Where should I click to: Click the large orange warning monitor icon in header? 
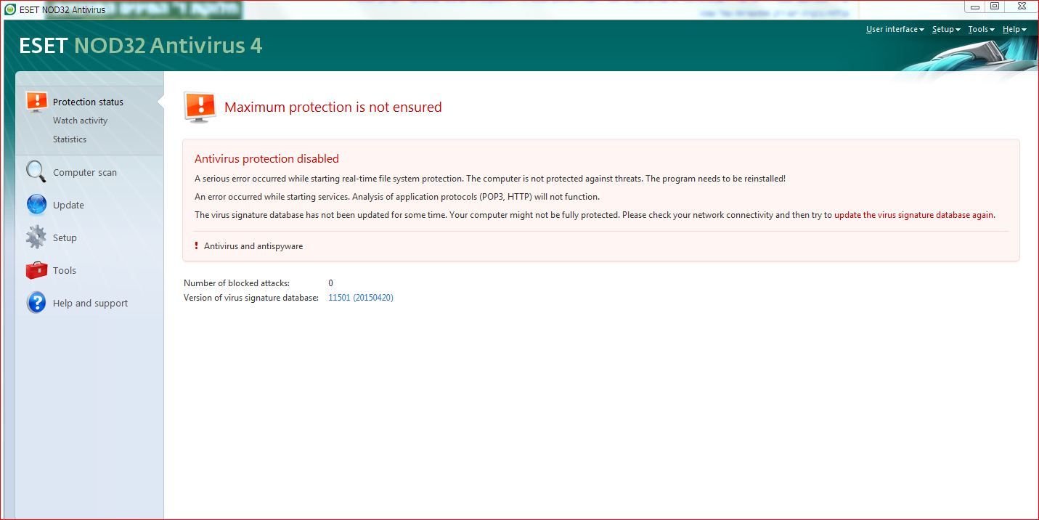click(200, 107)
